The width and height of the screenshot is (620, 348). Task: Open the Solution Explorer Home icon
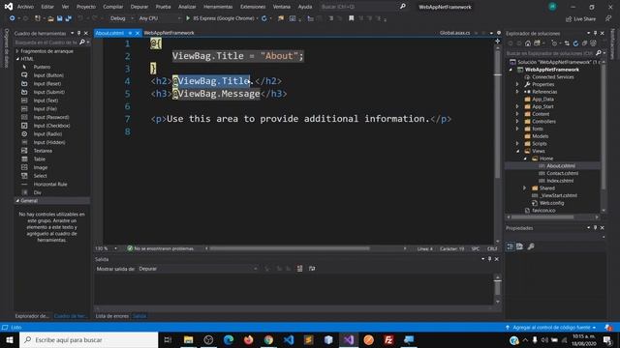527,43
